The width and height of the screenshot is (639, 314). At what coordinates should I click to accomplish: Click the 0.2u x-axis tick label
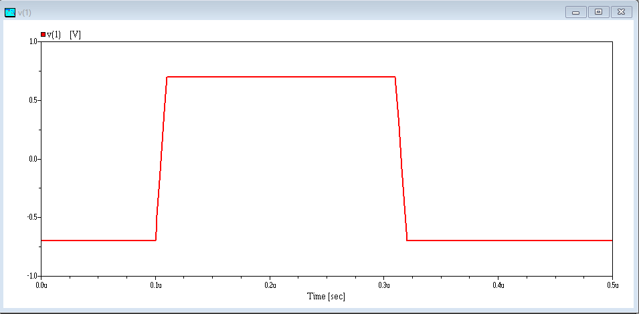[x=270, y=285]
